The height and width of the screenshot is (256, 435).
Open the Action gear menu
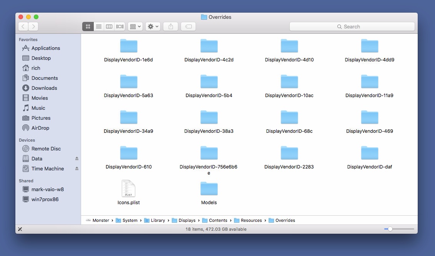click(153, 26)
